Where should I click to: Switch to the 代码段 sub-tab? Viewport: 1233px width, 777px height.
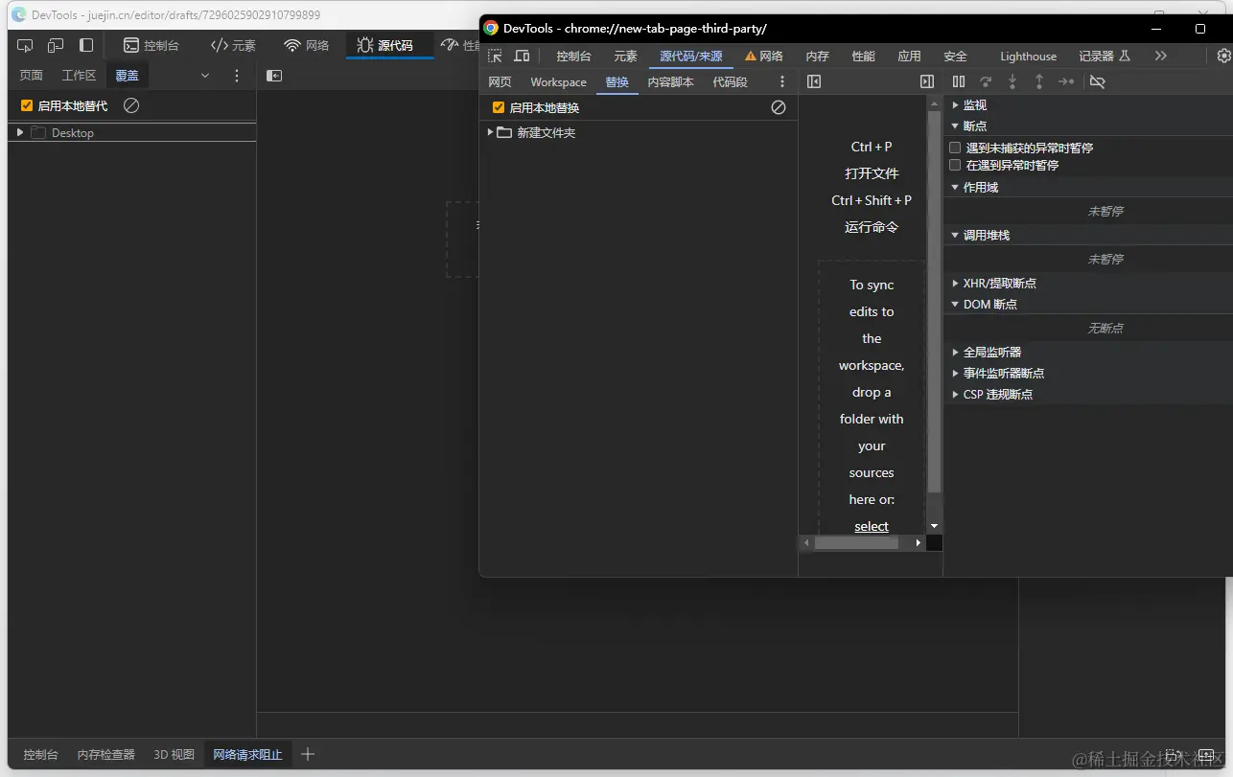pos(731,82)
